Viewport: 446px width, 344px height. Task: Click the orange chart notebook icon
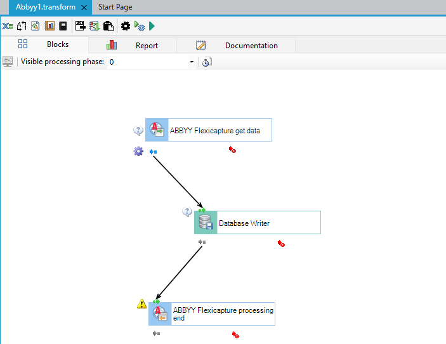click(49, 26)
